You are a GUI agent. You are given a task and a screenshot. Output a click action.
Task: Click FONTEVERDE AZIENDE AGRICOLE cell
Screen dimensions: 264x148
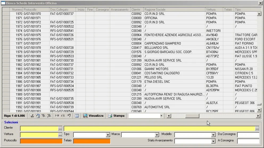click(174, 35)
